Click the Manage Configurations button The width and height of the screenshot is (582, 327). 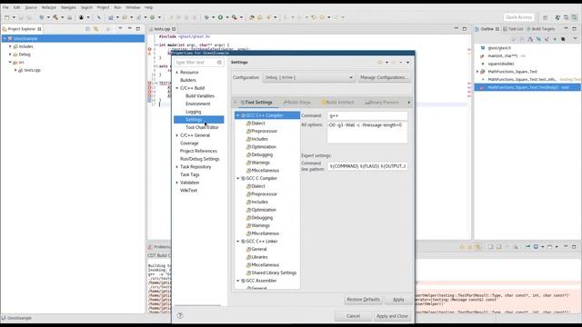(x=384, y=77)
